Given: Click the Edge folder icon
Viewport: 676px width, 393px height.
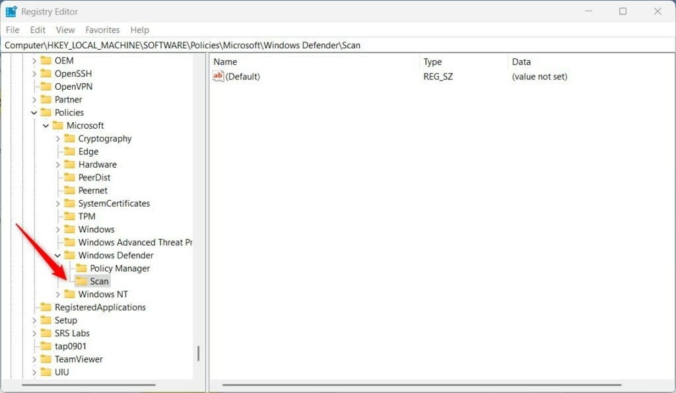Looking at the screenshot, I should click(x=69, y=151).
